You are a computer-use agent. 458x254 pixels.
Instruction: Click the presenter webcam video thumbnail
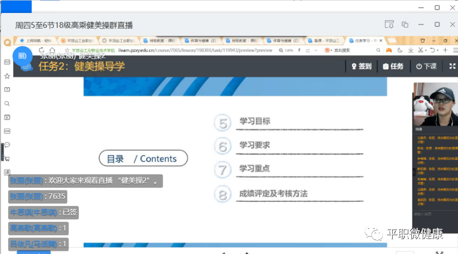pos(434,104)
